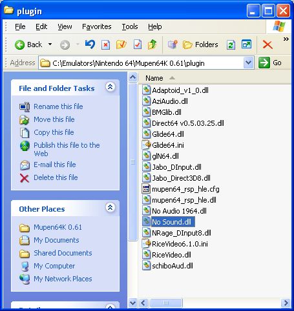Click the red X toolbar icon

tap(268, 45)
